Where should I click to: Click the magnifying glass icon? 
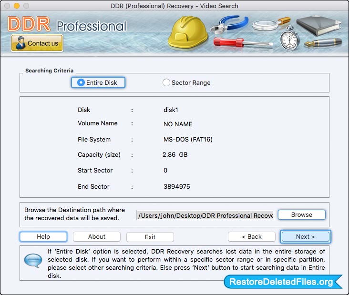click(x=271, y=23)
